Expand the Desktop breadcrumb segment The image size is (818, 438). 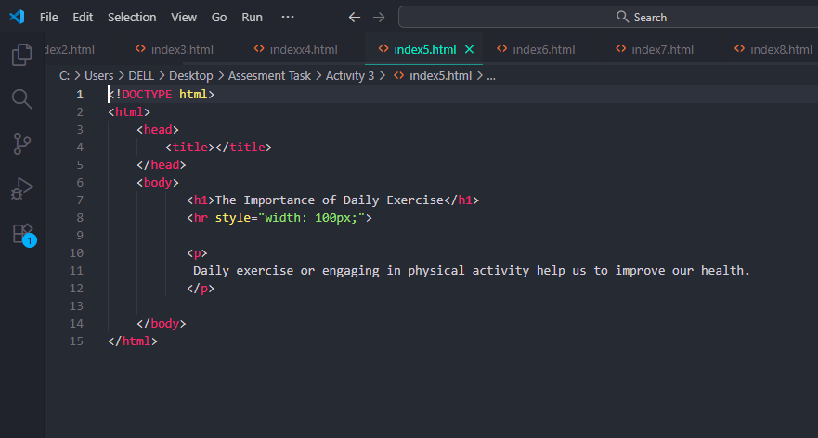tap(190, 76)
